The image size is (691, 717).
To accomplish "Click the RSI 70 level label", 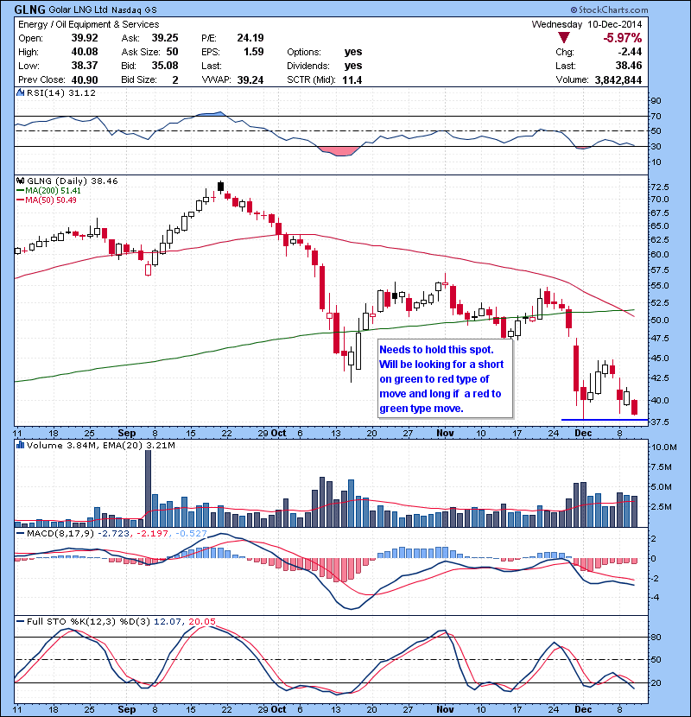I will click(x=656, y=116).
